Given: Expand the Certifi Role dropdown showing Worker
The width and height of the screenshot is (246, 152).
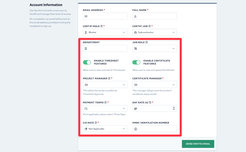Looking at the screenshot, I should point(105,33).
